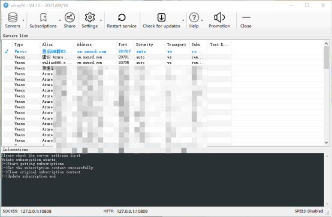The image size is (332, 217).
Task: Sort server list by Alias column
Action: (x=58, y=45)
